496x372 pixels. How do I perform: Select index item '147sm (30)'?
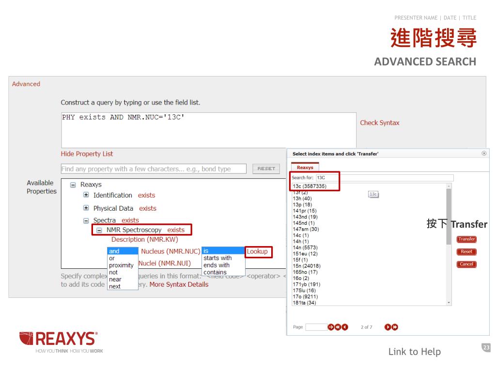(306, 229)
